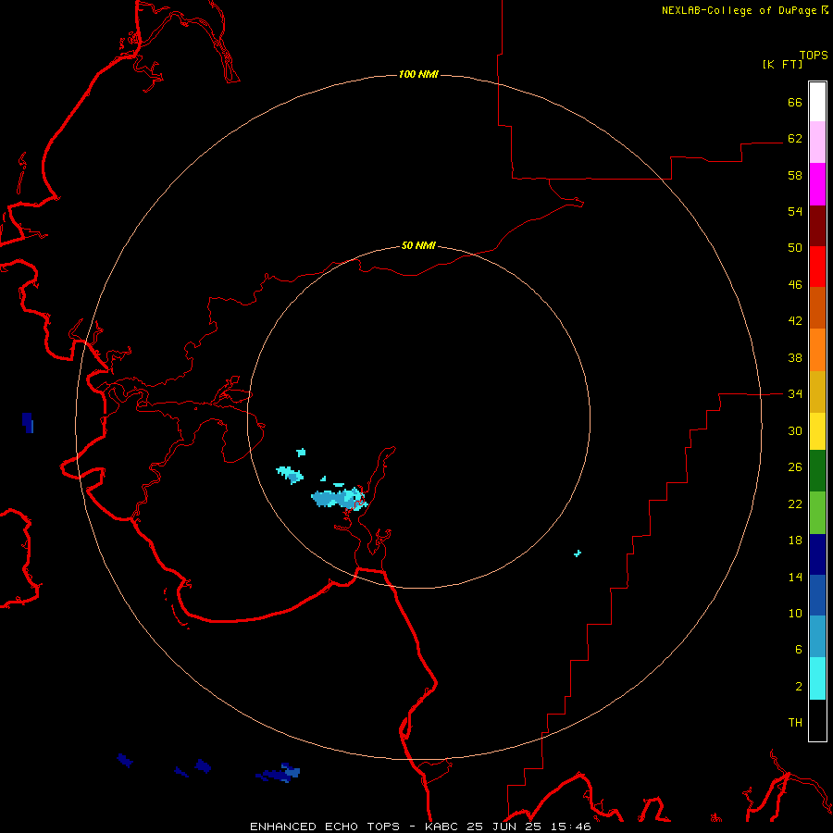The height and width of the screenshot is (833, 833).
Task: Click the 46 legend value
Action: click(795, 285)
